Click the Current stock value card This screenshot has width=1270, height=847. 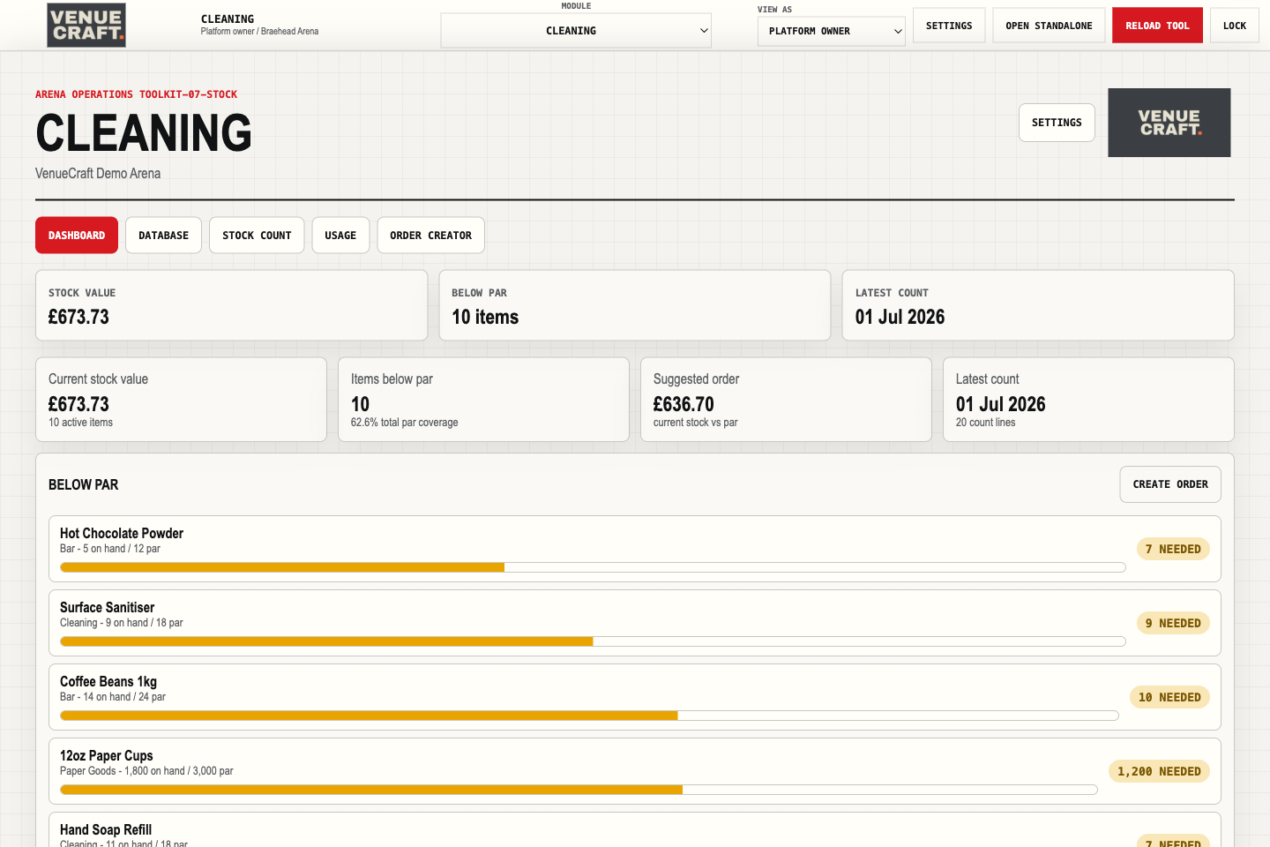click(181, 400)
